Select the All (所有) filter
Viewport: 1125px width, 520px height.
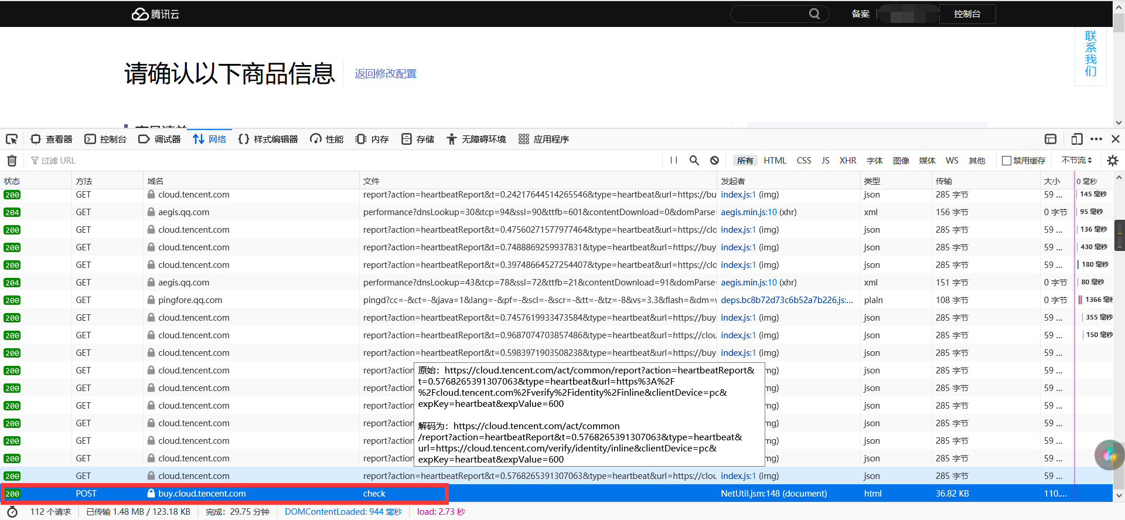pyautogui.click(x=745, y=160)
